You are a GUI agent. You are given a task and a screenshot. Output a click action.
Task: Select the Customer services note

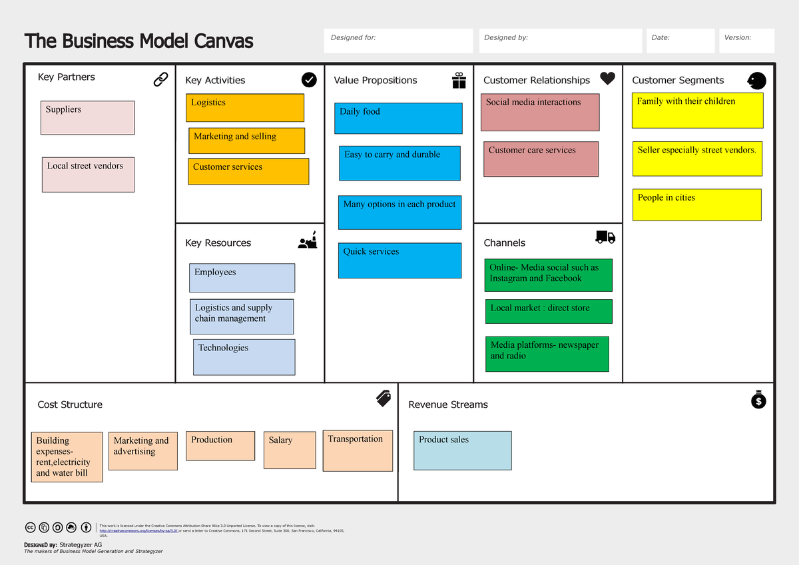[248, 171]
